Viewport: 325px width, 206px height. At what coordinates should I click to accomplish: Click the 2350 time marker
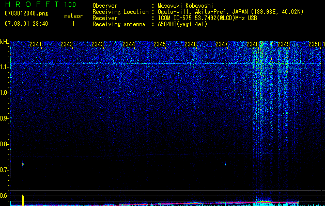tap(315, 44)
